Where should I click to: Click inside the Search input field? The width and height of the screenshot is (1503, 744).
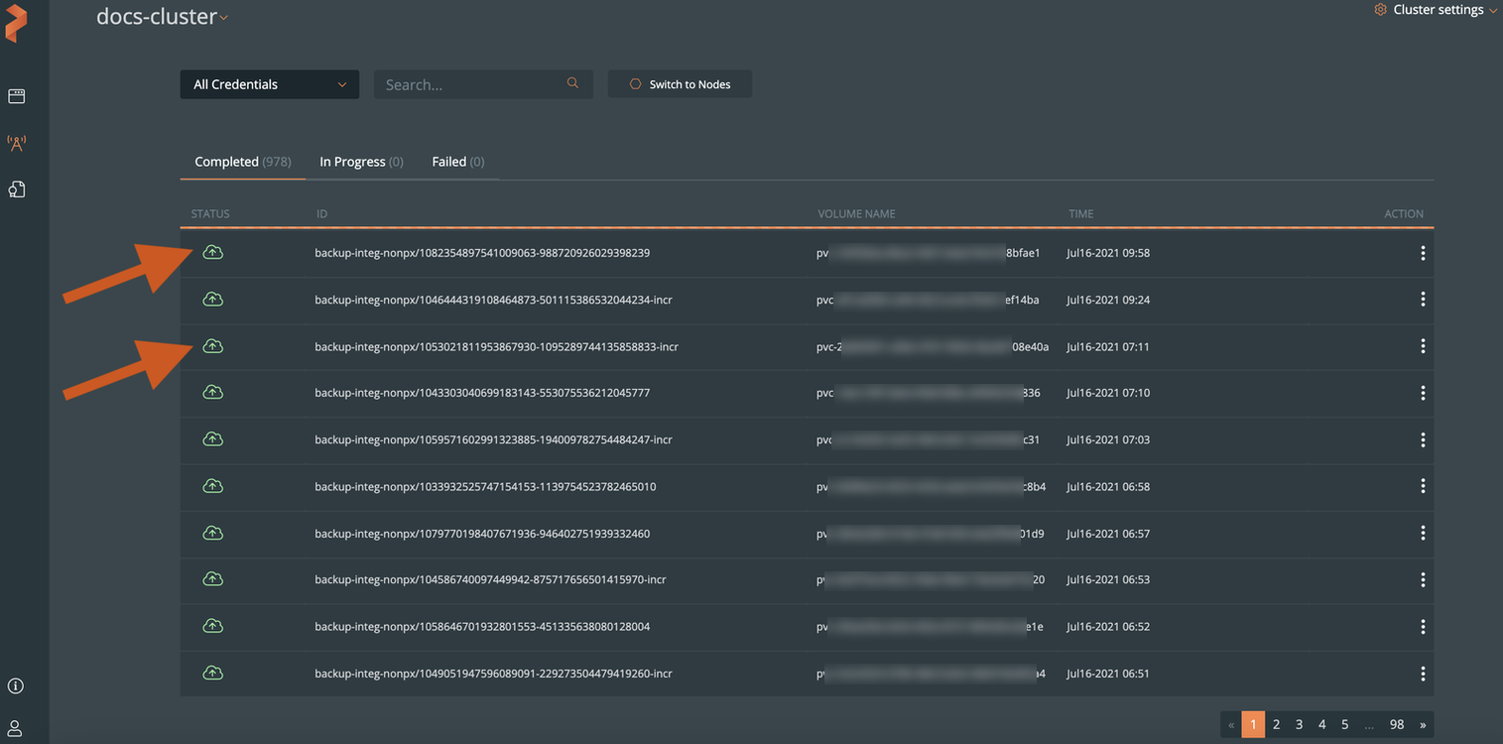click(466, 83)
